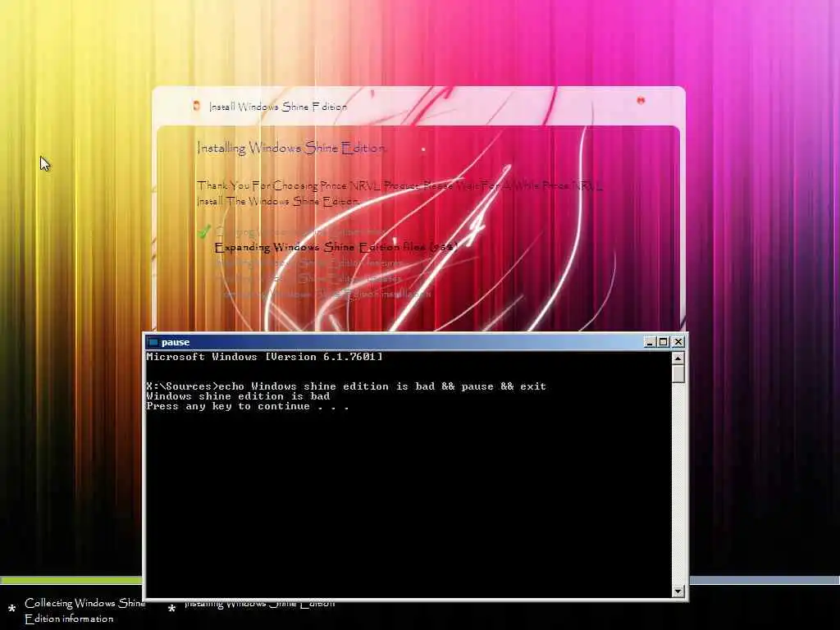Viewport: 840px width, 630px height.
Task: Click 'Windows shine edition is bad' output line
Action: [x=238, y=396]
